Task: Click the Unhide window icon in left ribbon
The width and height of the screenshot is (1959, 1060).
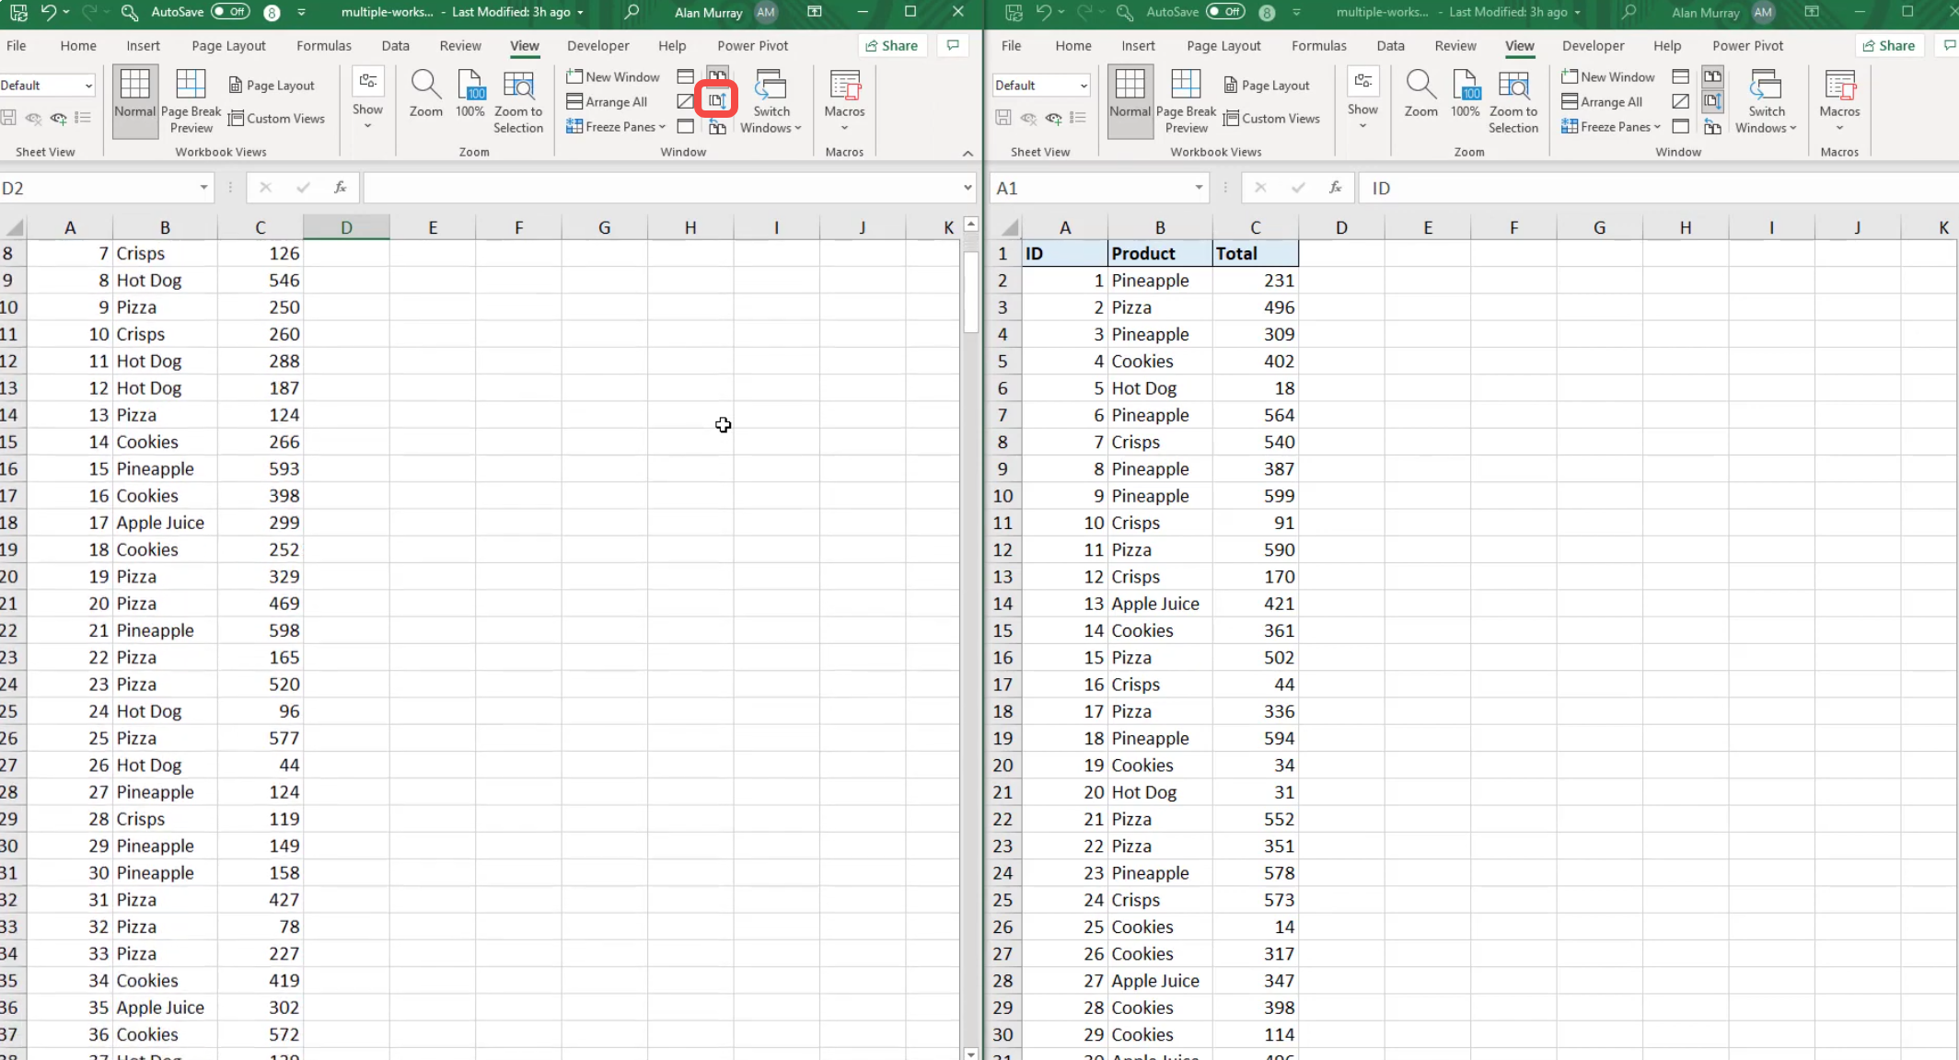Action: (x=686, y=126)
